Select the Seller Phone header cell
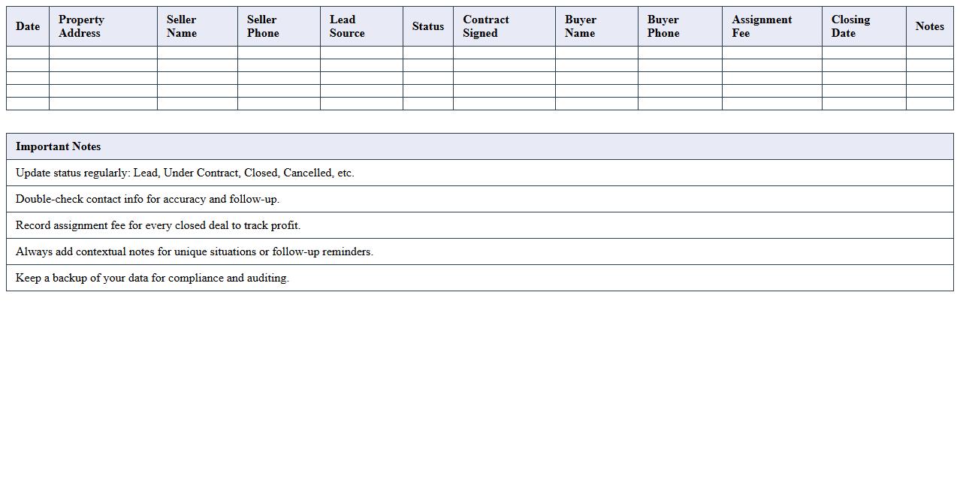The height and width of the screenshot is (488, 960). 277,26
